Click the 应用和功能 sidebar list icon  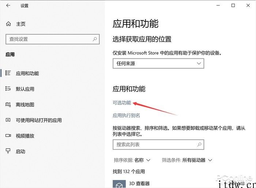pyautogui.click(x=8, y=73)
